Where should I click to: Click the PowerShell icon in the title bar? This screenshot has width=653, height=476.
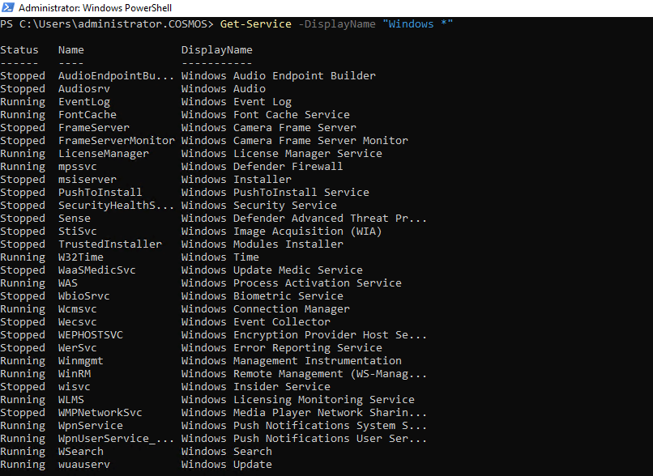pos(8,8)
